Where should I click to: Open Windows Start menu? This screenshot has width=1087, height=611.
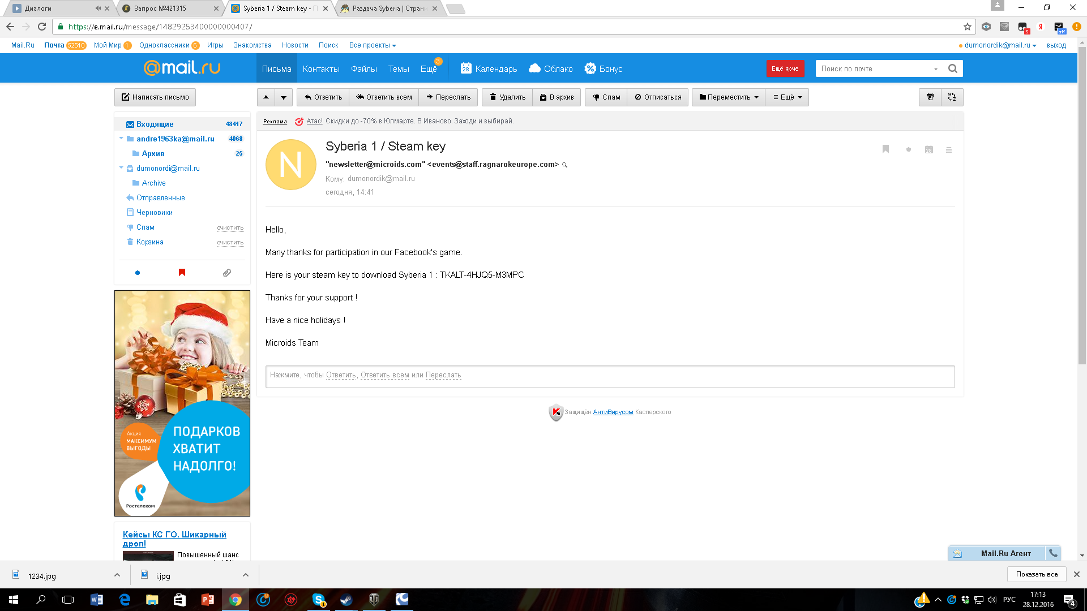(14, 600)
